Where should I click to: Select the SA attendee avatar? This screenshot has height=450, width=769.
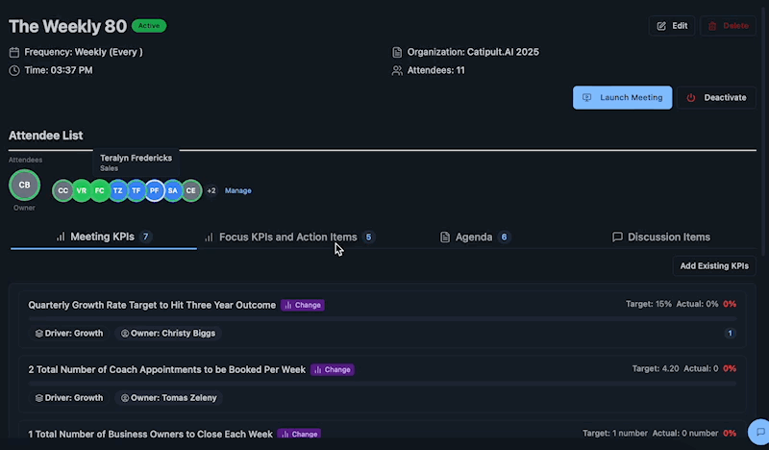173,190
